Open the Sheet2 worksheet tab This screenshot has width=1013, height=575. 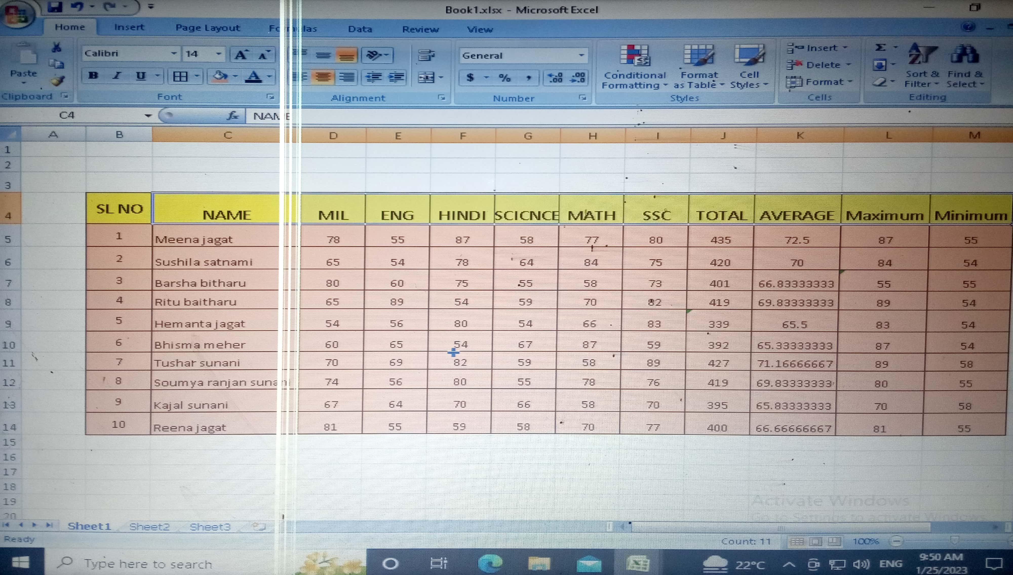pos(149,526)
